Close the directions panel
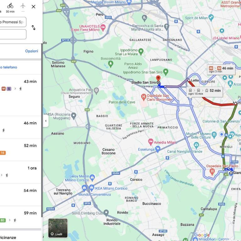The width and height of the screenshot is (241, 241). click(x=34, y=7)
